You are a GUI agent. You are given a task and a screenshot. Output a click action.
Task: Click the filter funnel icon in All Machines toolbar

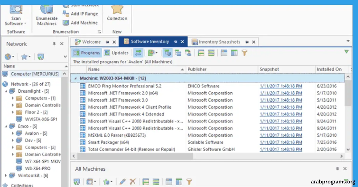(x=189, y=181)
